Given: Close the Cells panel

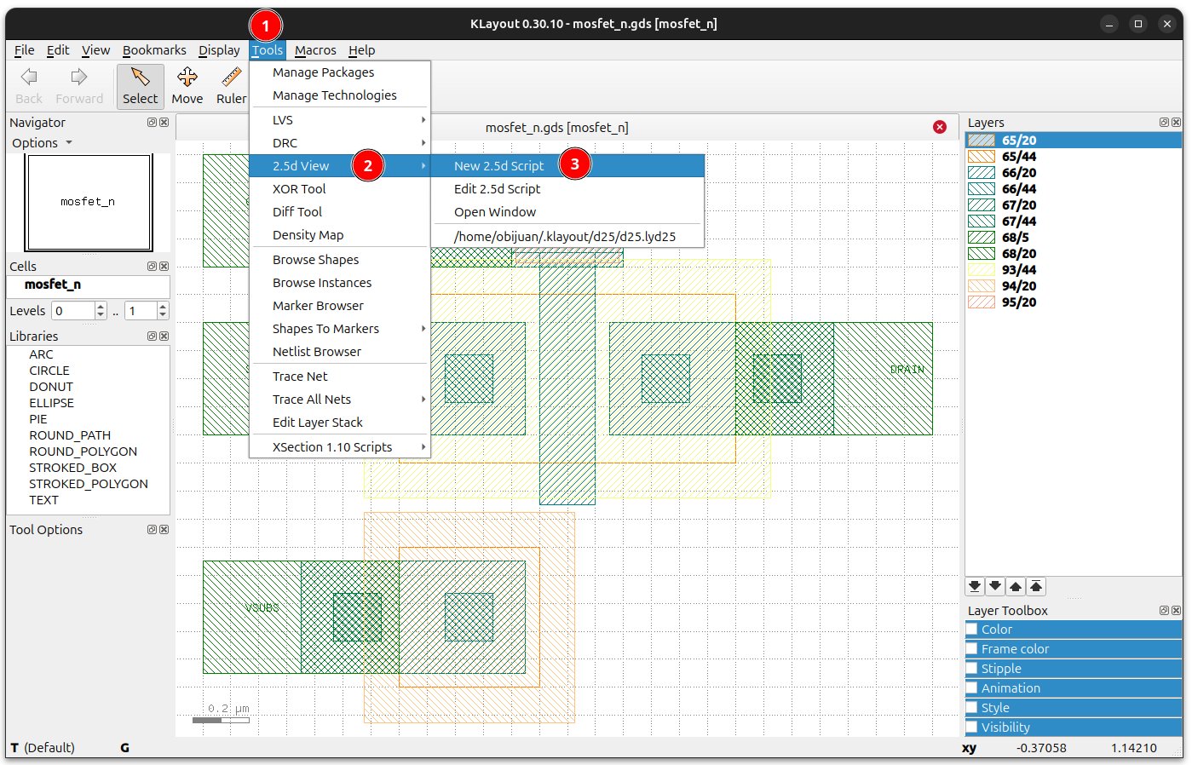Looking at the screenshot, I should [x=164, y=267].
